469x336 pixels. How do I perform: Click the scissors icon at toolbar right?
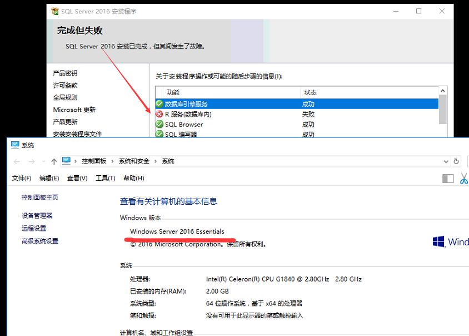click(x=463, y=179)
